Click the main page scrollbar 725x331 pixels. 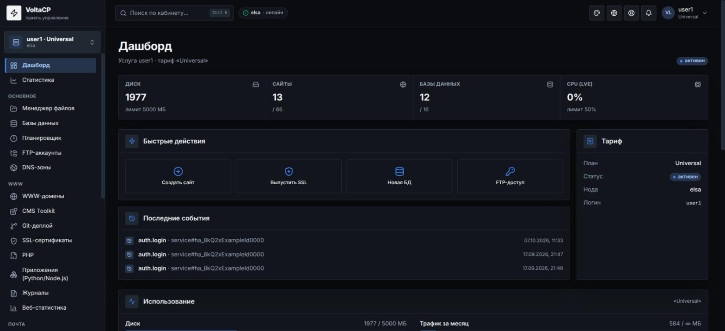(x=723, y=75)
